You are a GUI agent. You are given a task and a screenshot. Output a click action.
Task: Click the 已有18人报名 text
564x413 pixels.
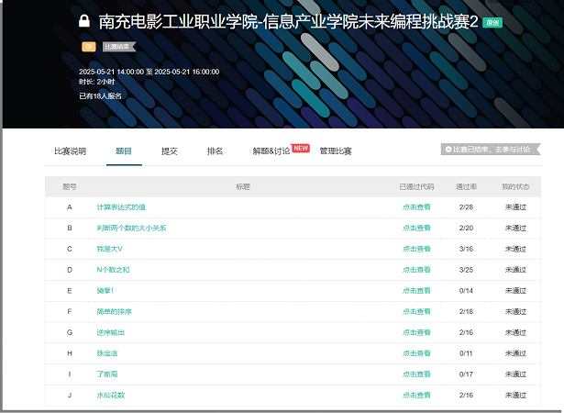tap(100, 96)
